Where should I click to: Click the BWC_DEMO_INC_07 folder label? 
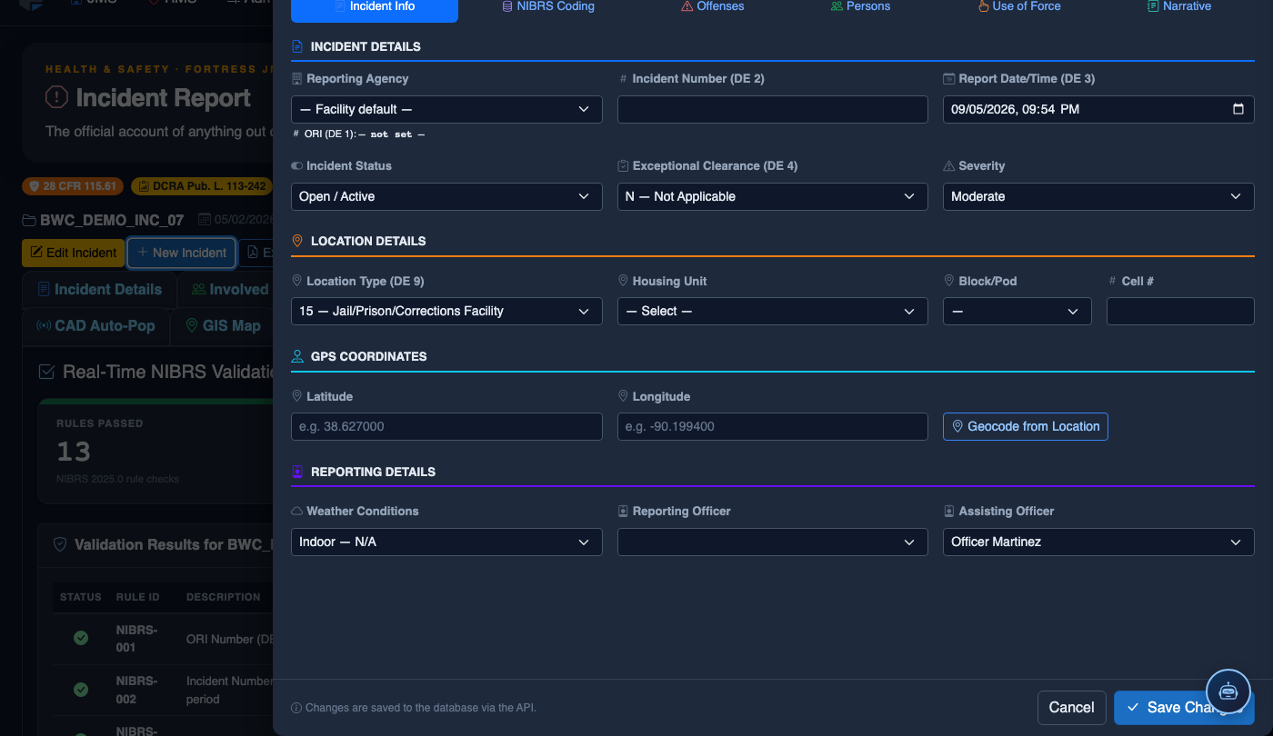(103, 220)
